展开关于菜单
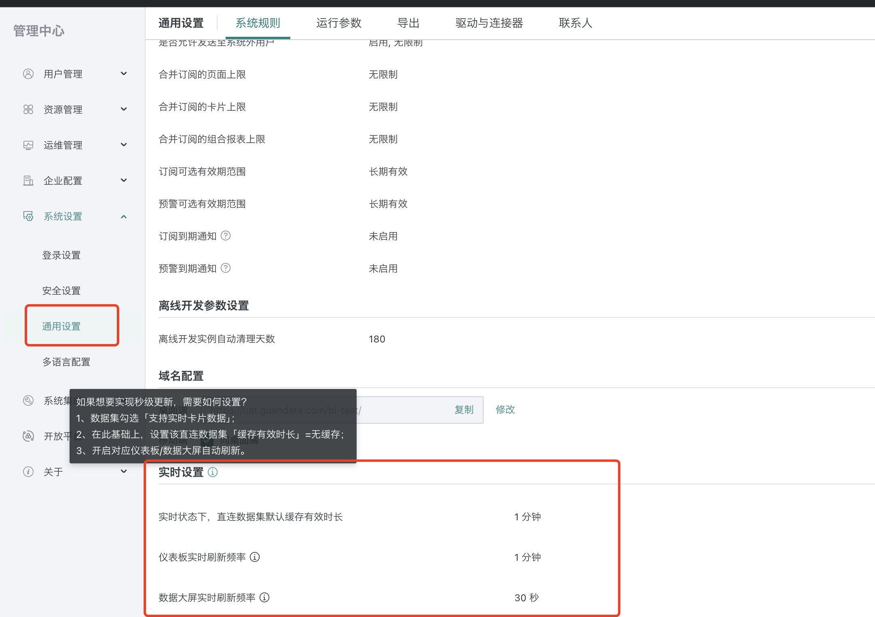 point(124,471)
